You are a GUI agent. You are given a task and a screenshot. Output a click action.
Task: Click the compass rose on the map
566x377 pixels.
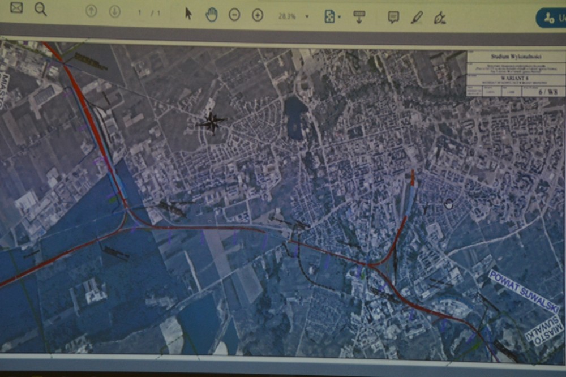point(212,122)
